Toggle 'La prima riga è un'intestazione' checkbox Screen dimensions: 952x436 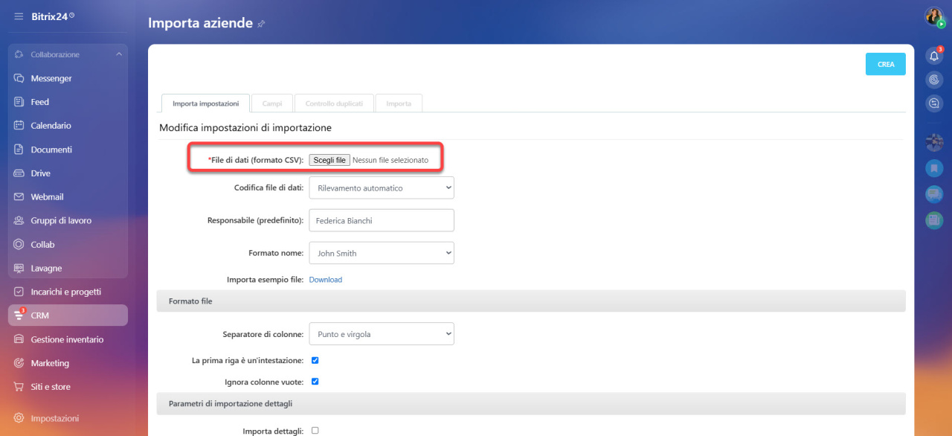coord(315,360)
